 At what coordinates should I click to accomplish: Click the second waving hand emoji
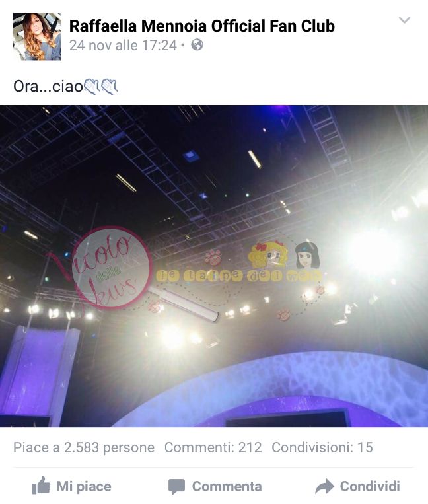click(x=109, y=87)
